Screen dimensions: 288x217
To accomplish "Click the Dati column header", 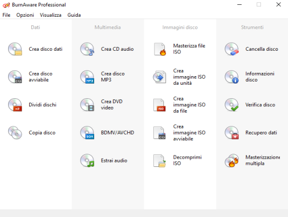I will tap(36, 28).
